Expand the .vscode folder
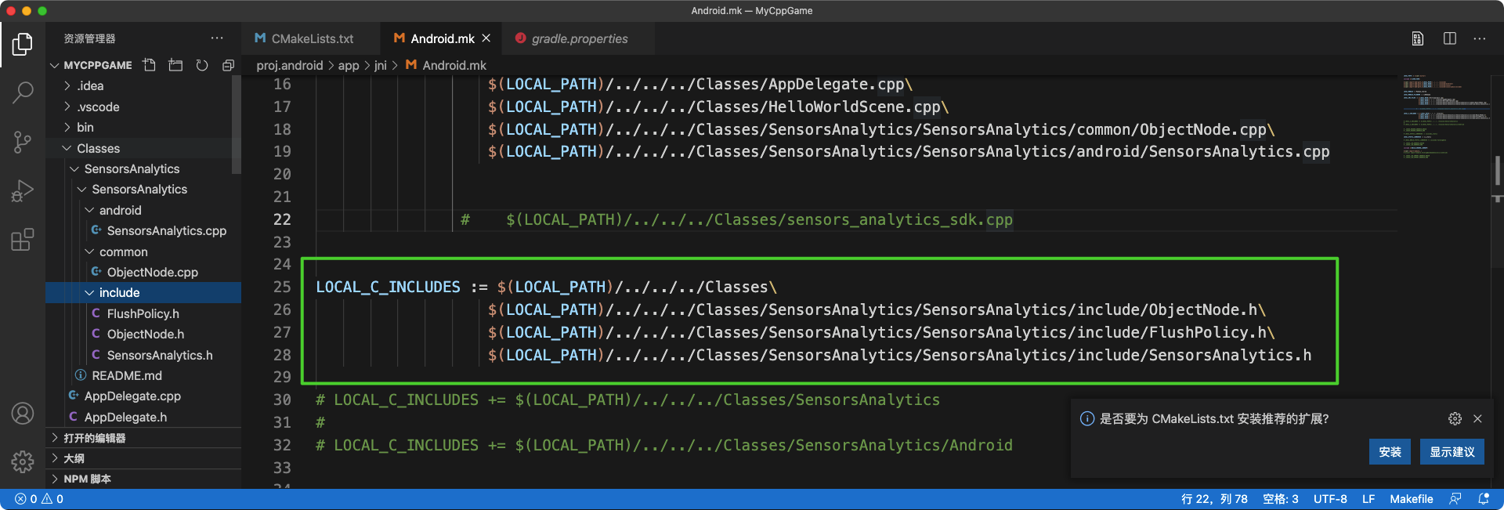The width and height of the screenshot is (1504, 510). tap(143, 107)
